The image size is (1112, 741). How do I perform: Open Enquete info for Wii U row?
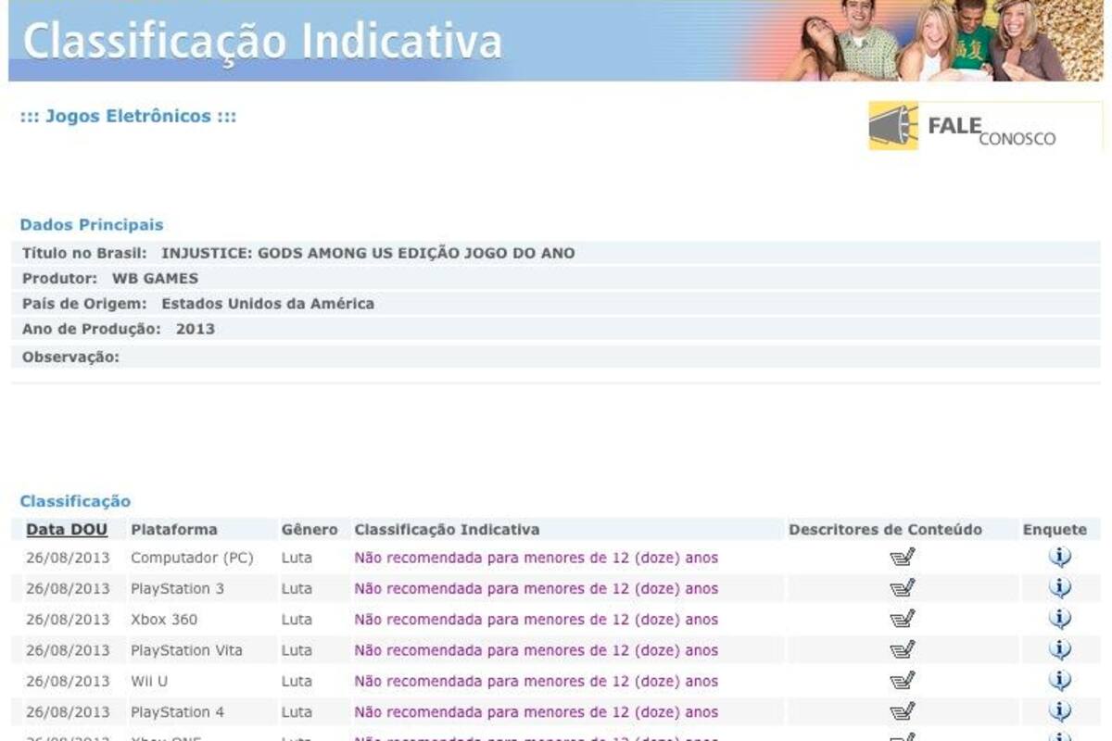pos(1060,681)
